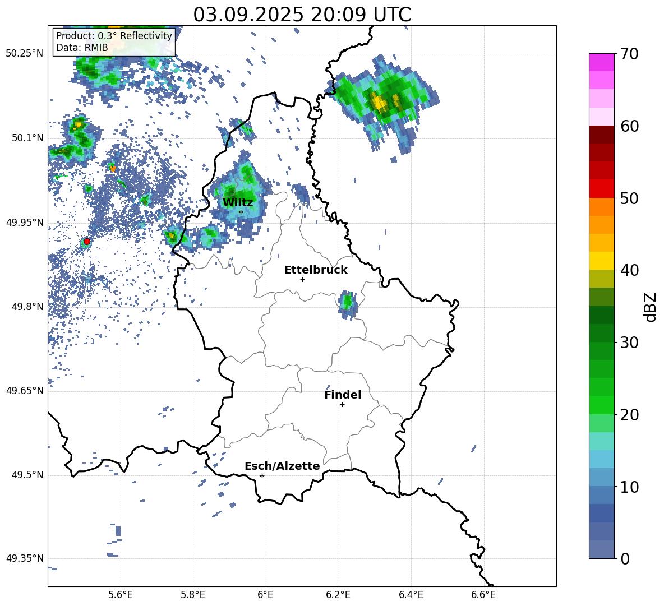Screen dimensions: 664x606
Task: Click the yellow-core storm cell in the northeast
Action: (x=383, y=103)
